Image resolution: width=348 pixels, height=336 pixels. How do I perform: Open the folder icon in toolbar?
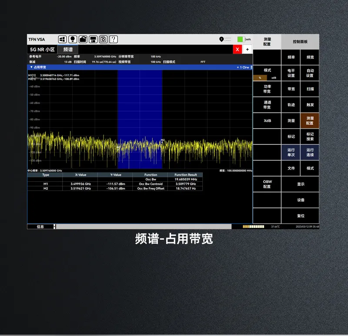[83, 40]
